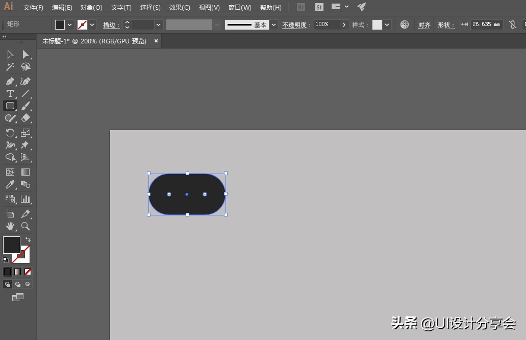Apply None to the stroke color
The height and width of the screenshot is (340, 526).
[28, 272]
